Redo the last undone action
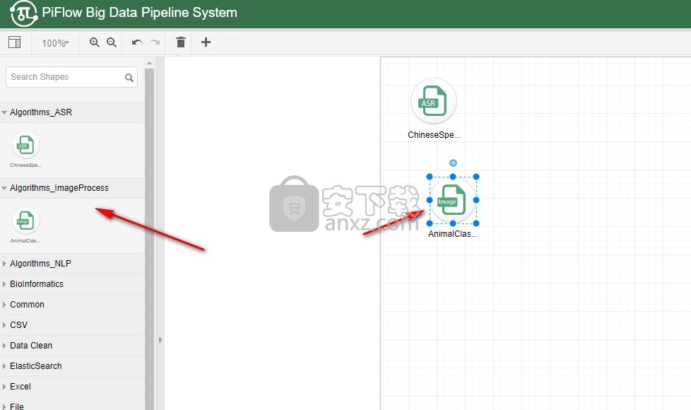Image resolution: width=691 pixels, height=410 pixels. point(154,42)
